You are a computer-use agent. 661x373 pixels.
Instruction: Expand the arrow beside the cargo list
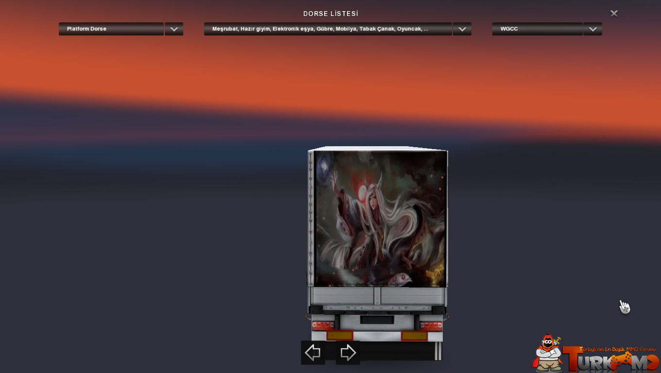pos(462,29)
